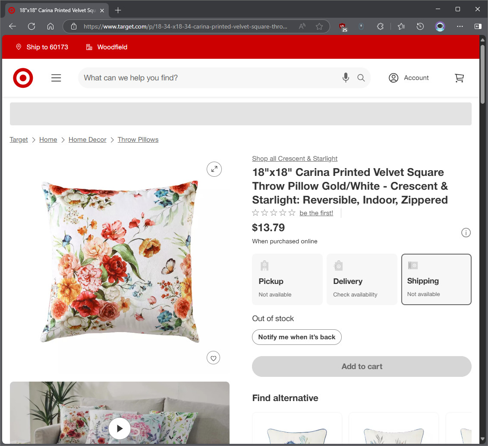Open the browser home page
The image size is (488, 446).
50,26
